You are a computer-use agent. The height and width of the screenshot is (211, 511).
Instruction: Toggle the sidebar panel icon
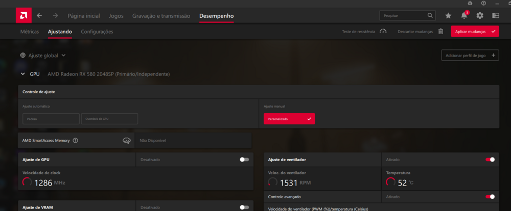(x=496, y=15)
